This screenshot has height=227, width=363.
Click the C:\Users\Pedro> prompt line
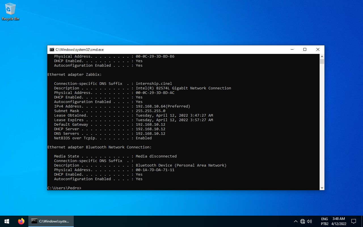point(64,188)
